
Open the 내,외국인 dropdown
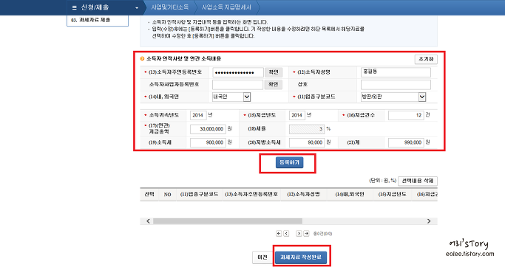click(231, 97)
